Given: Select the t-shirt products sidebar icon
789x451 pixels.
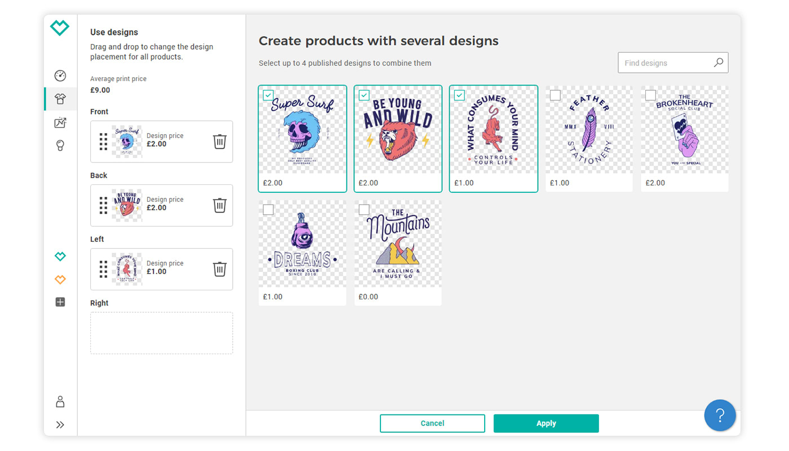Looking at the screenshot, I should pyautogui.click(x=60, y=99).
